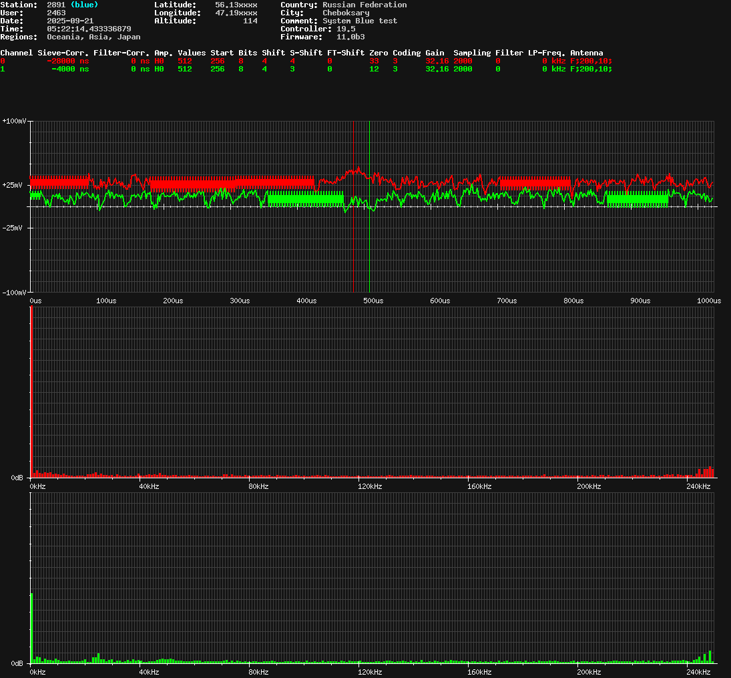Click the comment text System Blue test
Image resolution: width=731 pixels, height=678 pixels.
click(360, 21)
